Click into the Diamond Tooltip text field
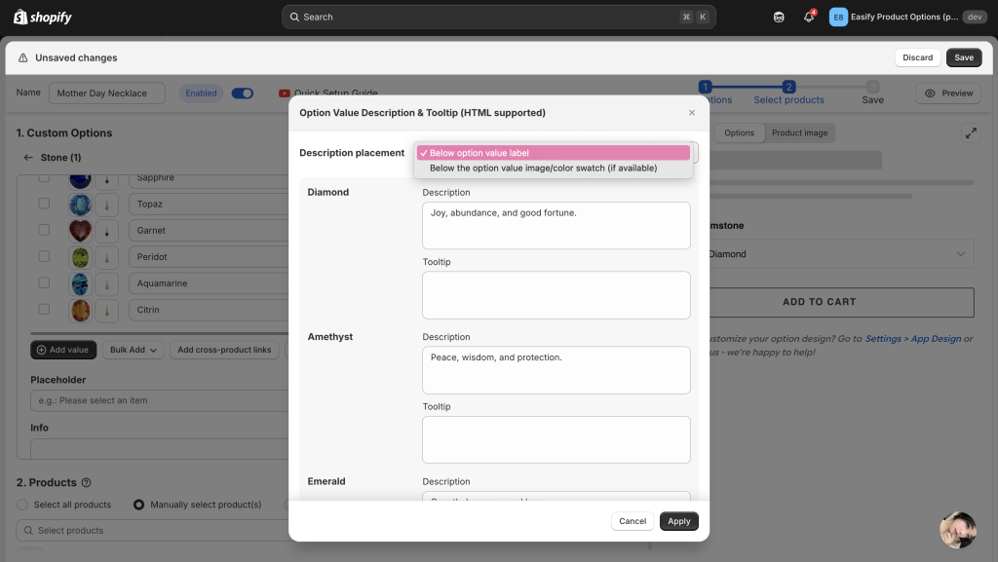 (556, 295)
